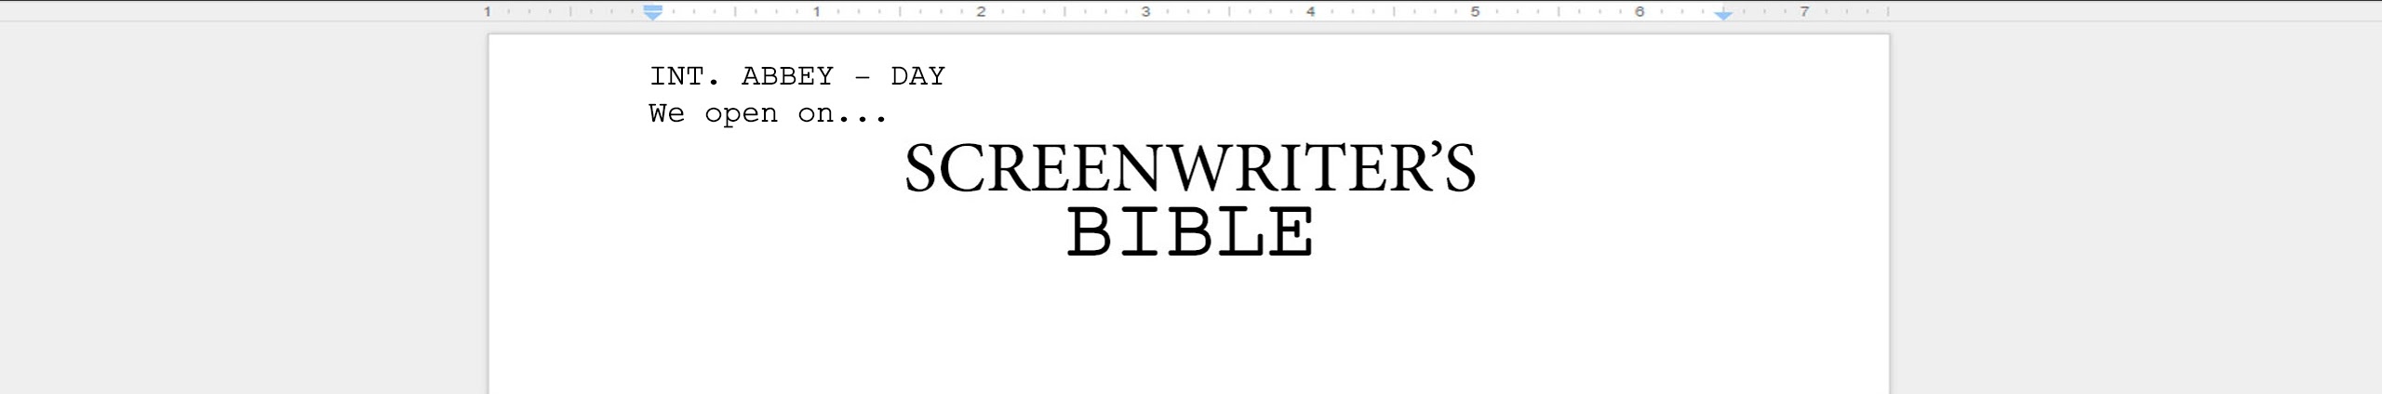Click the 6 inch mark on the ruler

point(1639,12)
